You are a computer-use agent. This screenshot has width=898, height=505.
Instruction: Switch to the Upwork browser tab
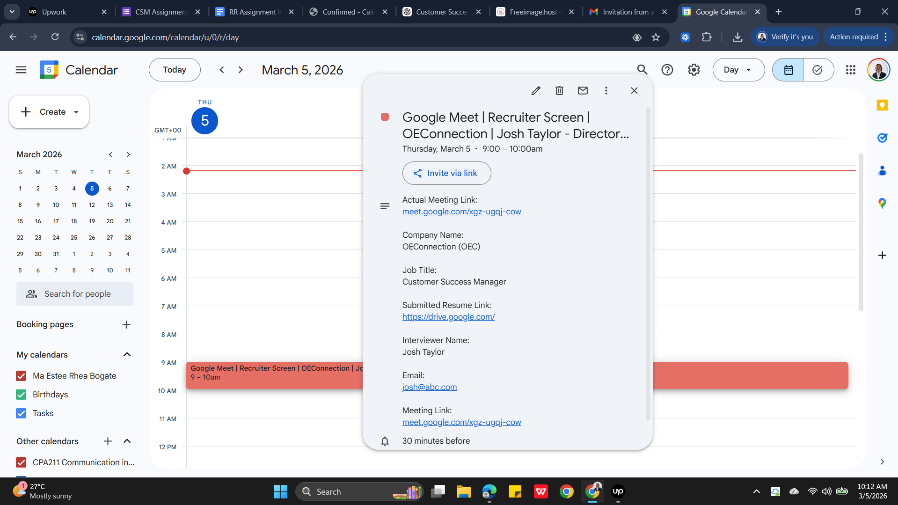(67, 12)
